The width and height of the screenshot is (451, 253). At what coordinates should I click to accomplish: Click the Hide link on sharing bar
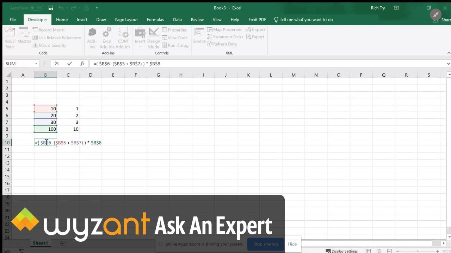[292, 244]
